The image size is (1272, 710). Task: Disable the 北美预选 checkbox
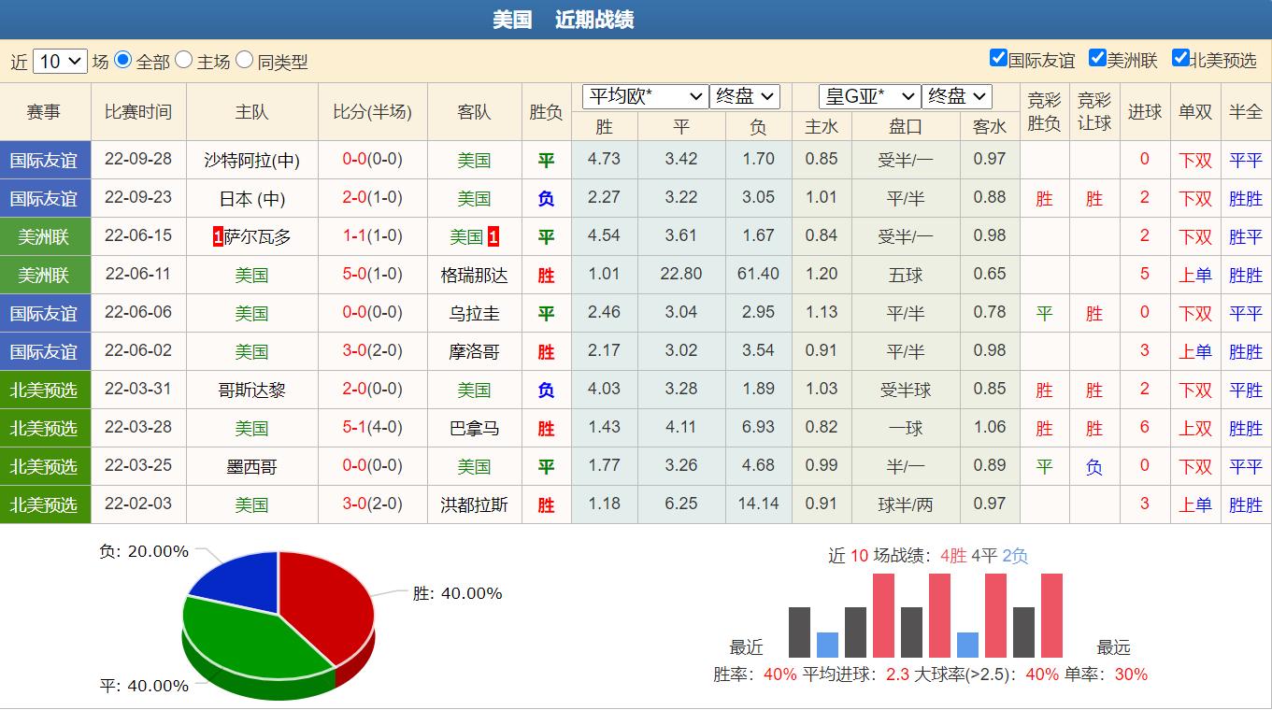(1180, 58)
